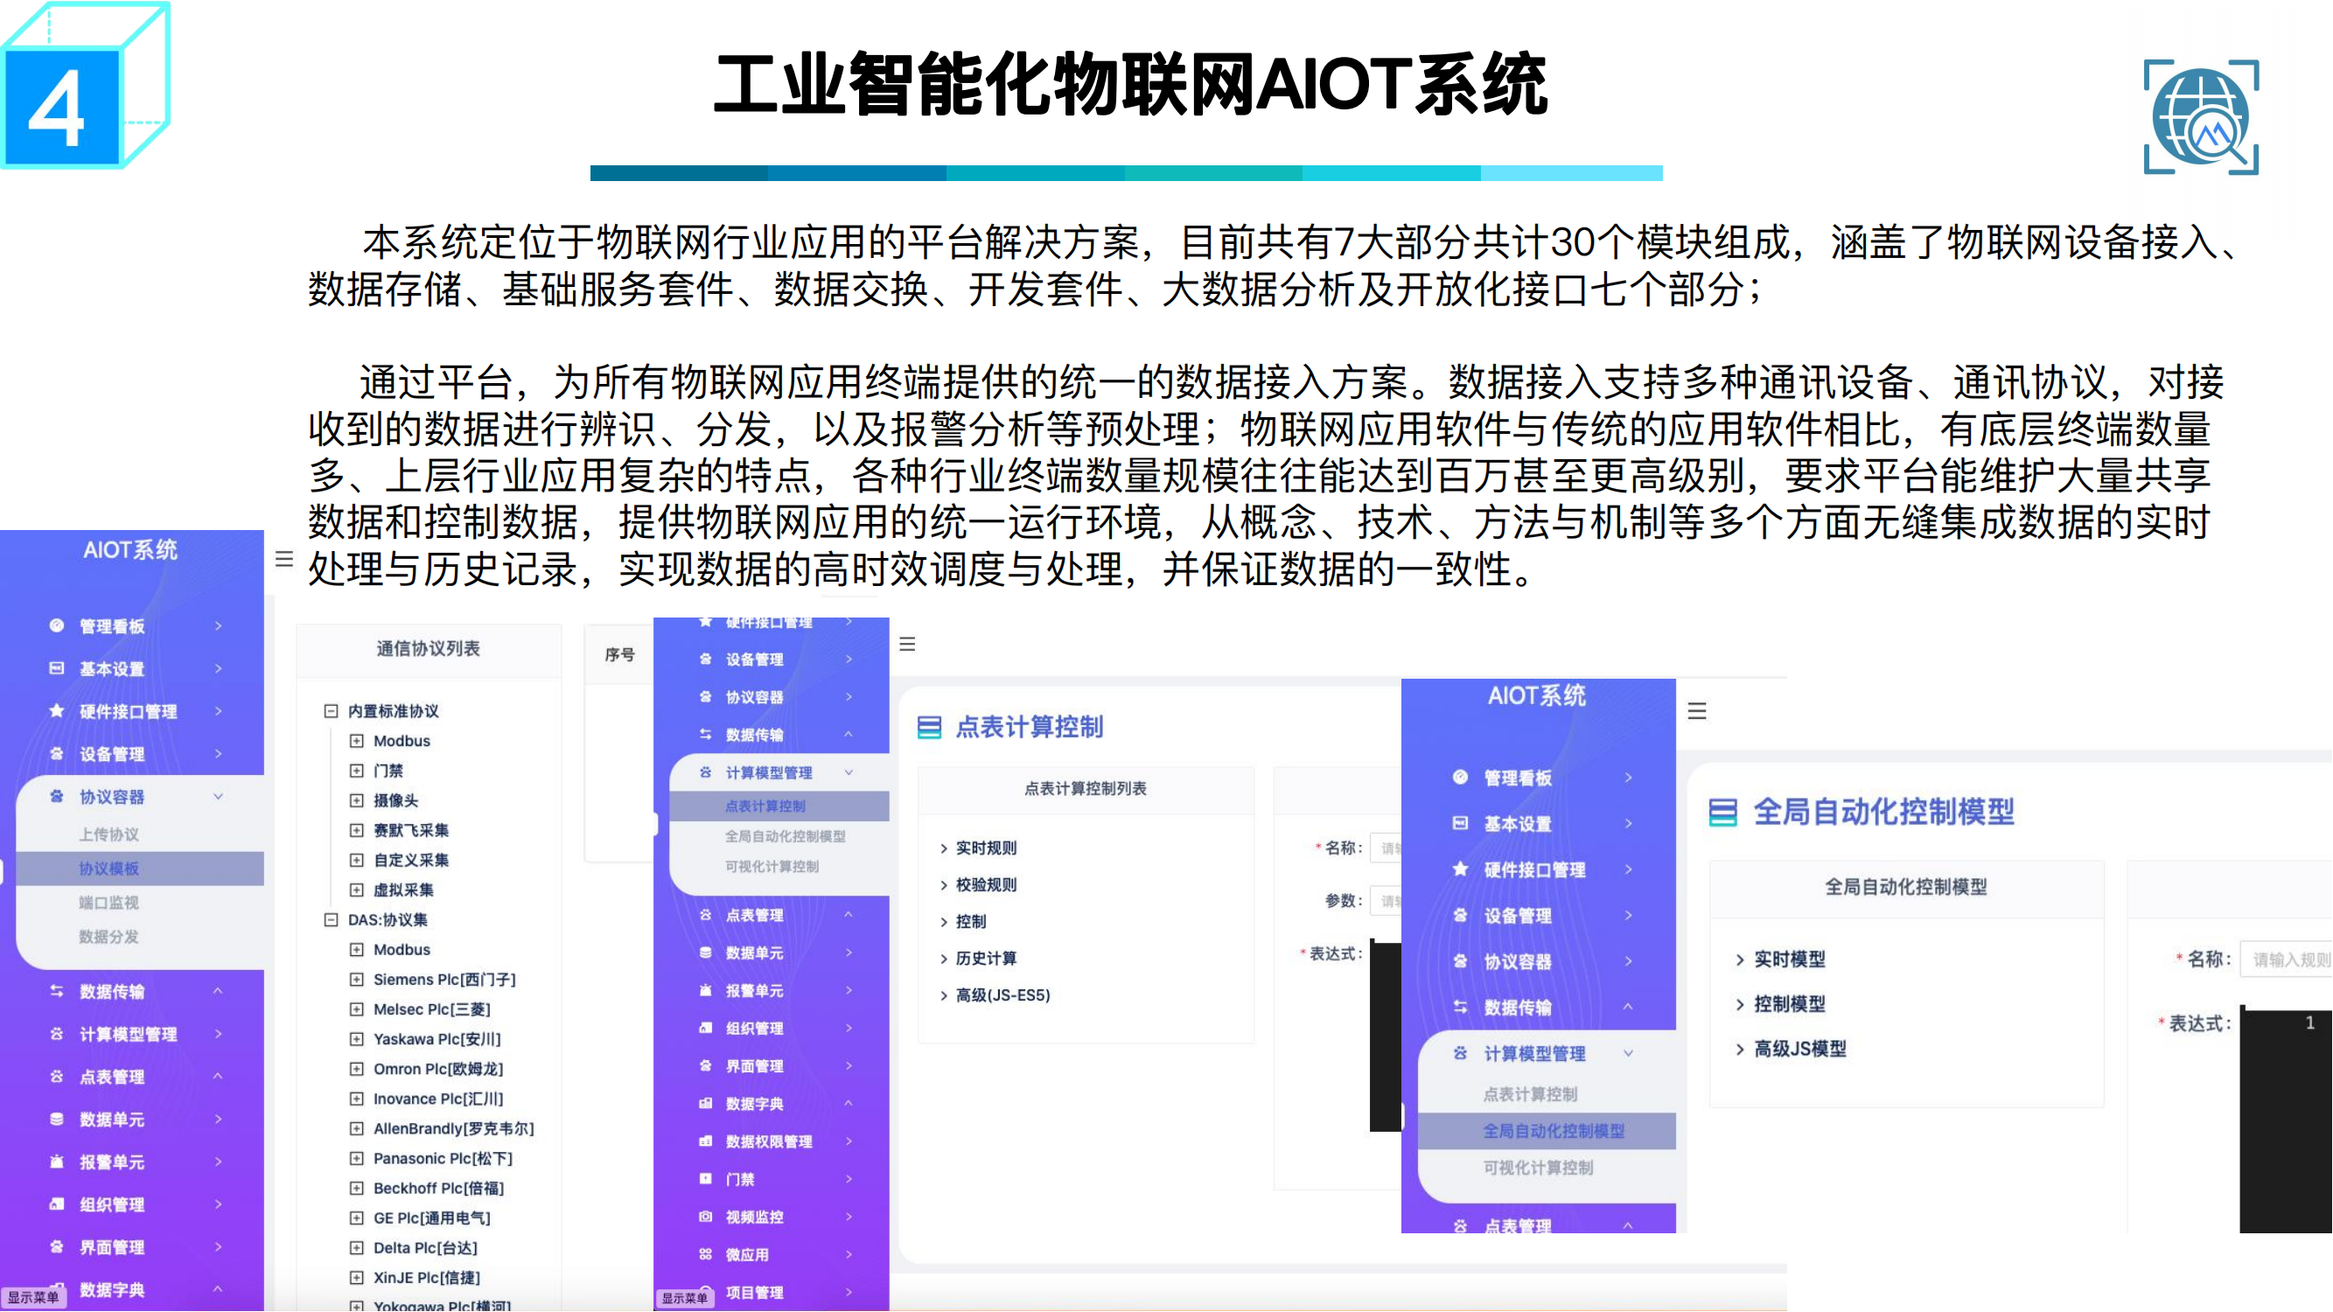This screenshot has width=2333, height=1312.
Task: Click the globe search icon at top right
Action: tap(2201, 117)
